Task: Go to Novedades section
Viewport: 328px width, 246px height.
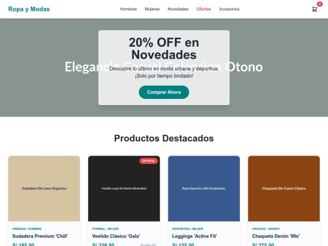Action: click(x=178, y=9)
